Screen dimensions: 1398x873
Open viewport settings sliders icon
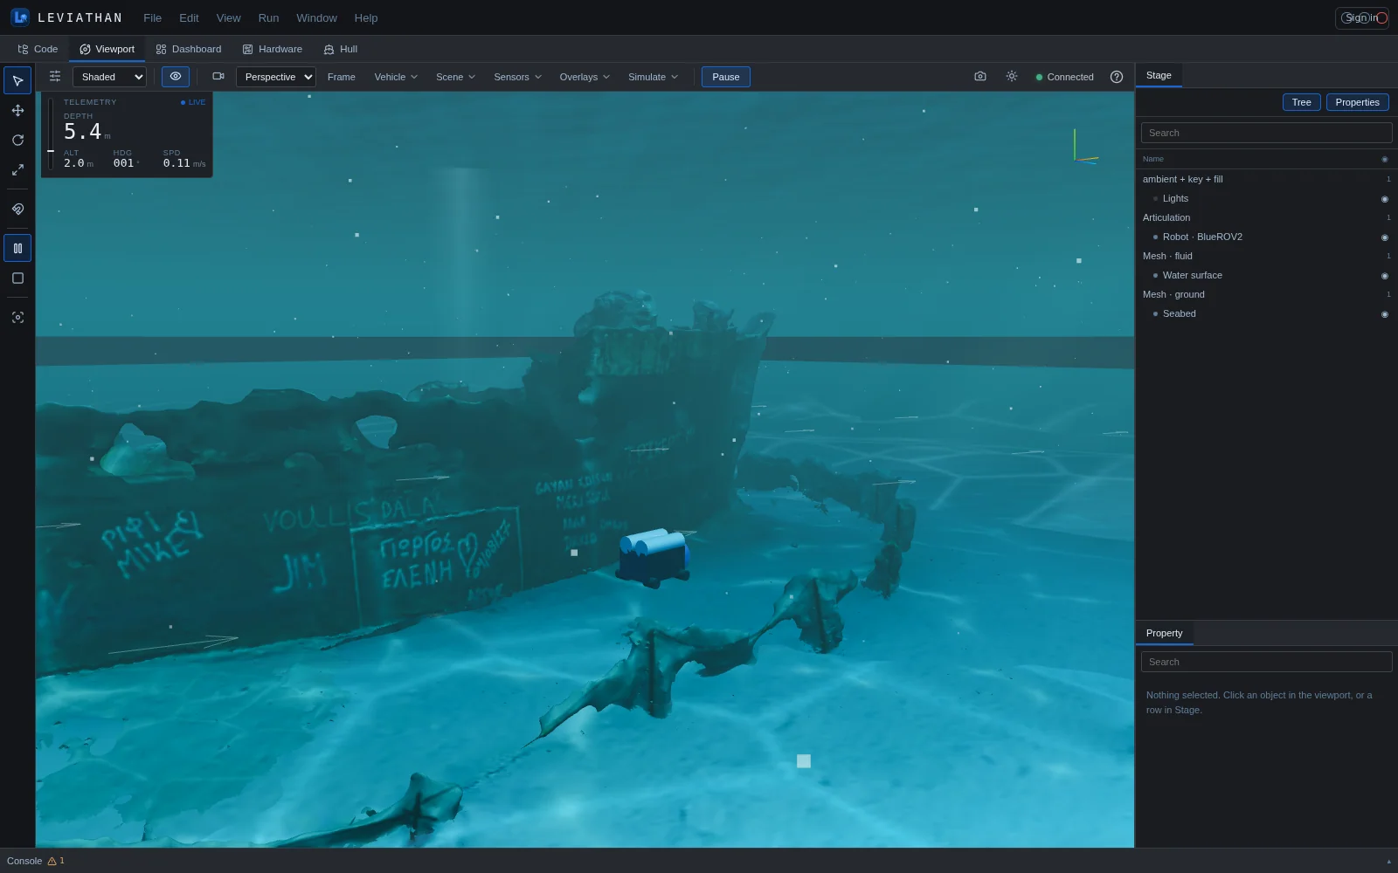[x=55, y=76]
